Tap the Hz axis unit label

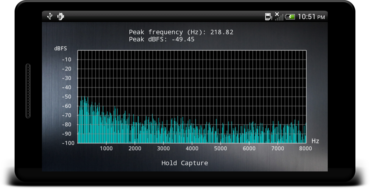(x=315, y=141)
